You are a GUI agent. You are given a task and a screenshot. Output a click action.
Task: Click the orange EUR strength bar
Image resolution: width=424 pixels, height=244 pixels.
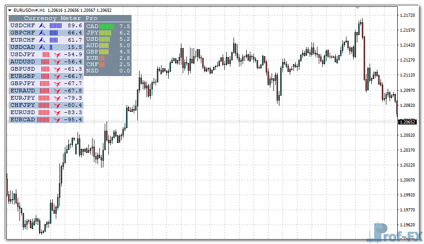(x=102, y=58)
